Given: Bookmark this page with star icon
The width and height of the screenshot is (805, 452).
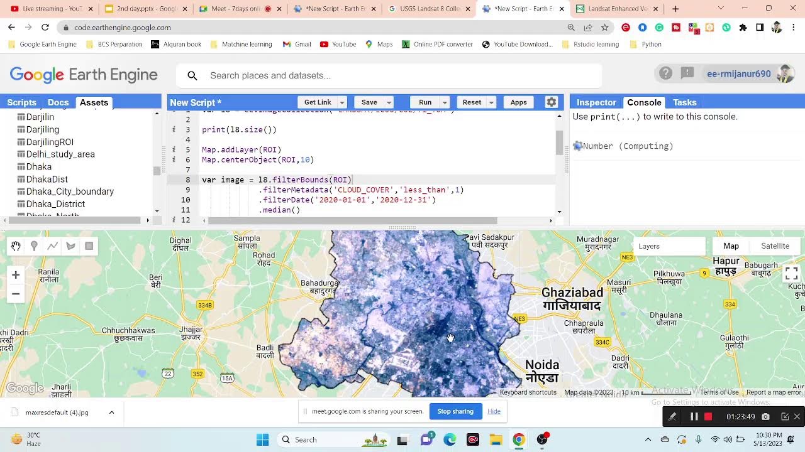Looking at the screenshot, I should tap(604, 28).
